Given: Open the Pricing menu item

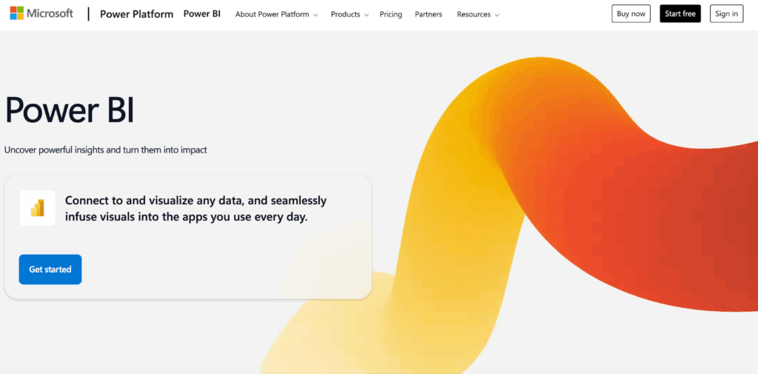Looking at the screenshot, I should pos(392,14).
